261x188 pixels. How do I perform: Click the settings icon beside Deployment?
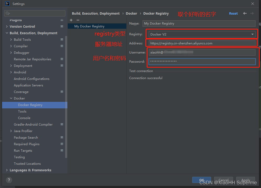(x=62, y=66)
